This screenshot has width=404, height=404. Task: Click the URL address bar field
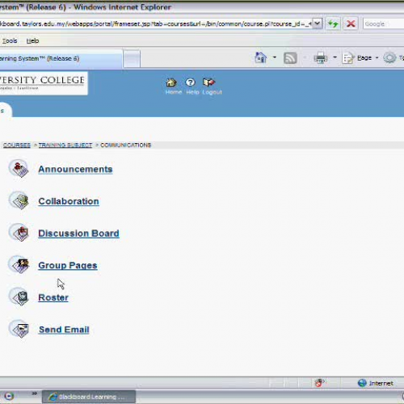pos(156,23)
